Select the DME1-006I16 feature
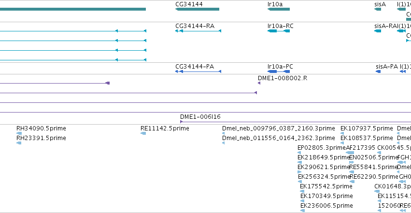Screen dimensions: 411x213 click(296, 122)
